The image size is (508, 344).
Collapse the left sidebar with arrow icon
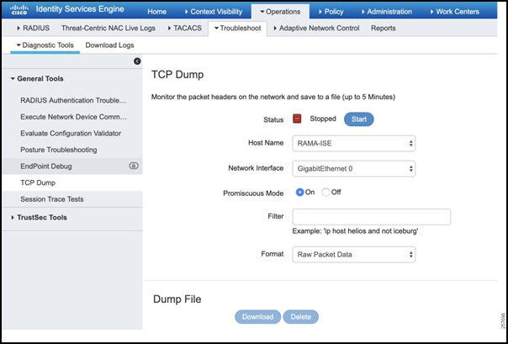tap(137, 61)
